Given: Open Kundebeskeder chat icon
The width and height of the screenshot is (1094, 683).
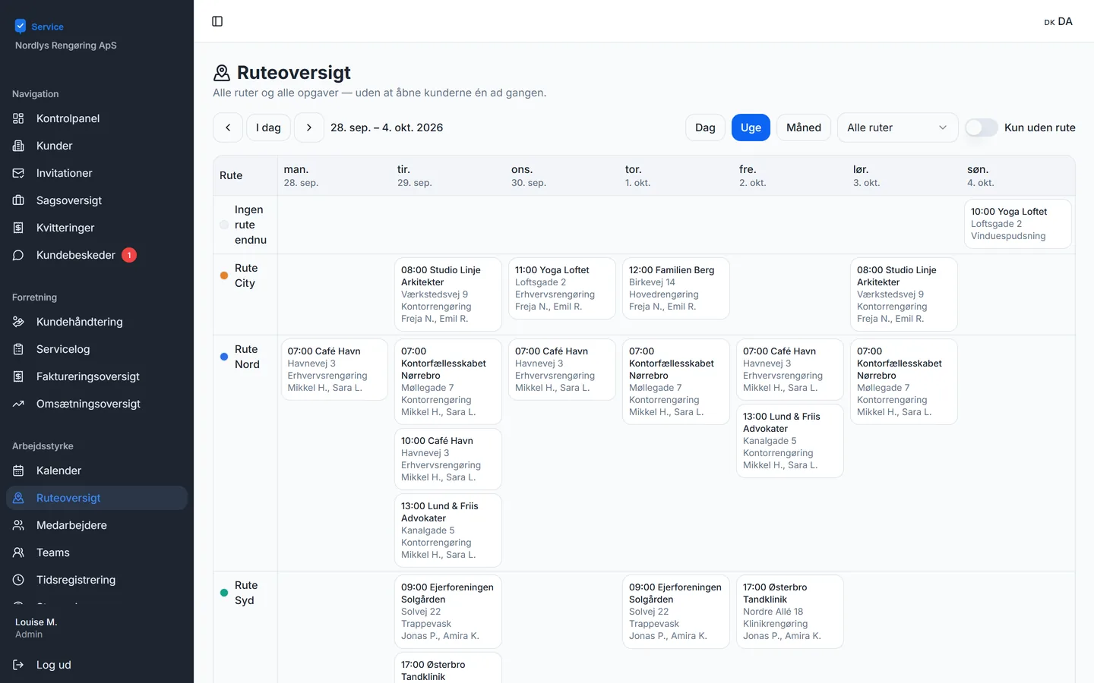Looking at the screenshot, I should pyautogui.click(x=18, y=255).
